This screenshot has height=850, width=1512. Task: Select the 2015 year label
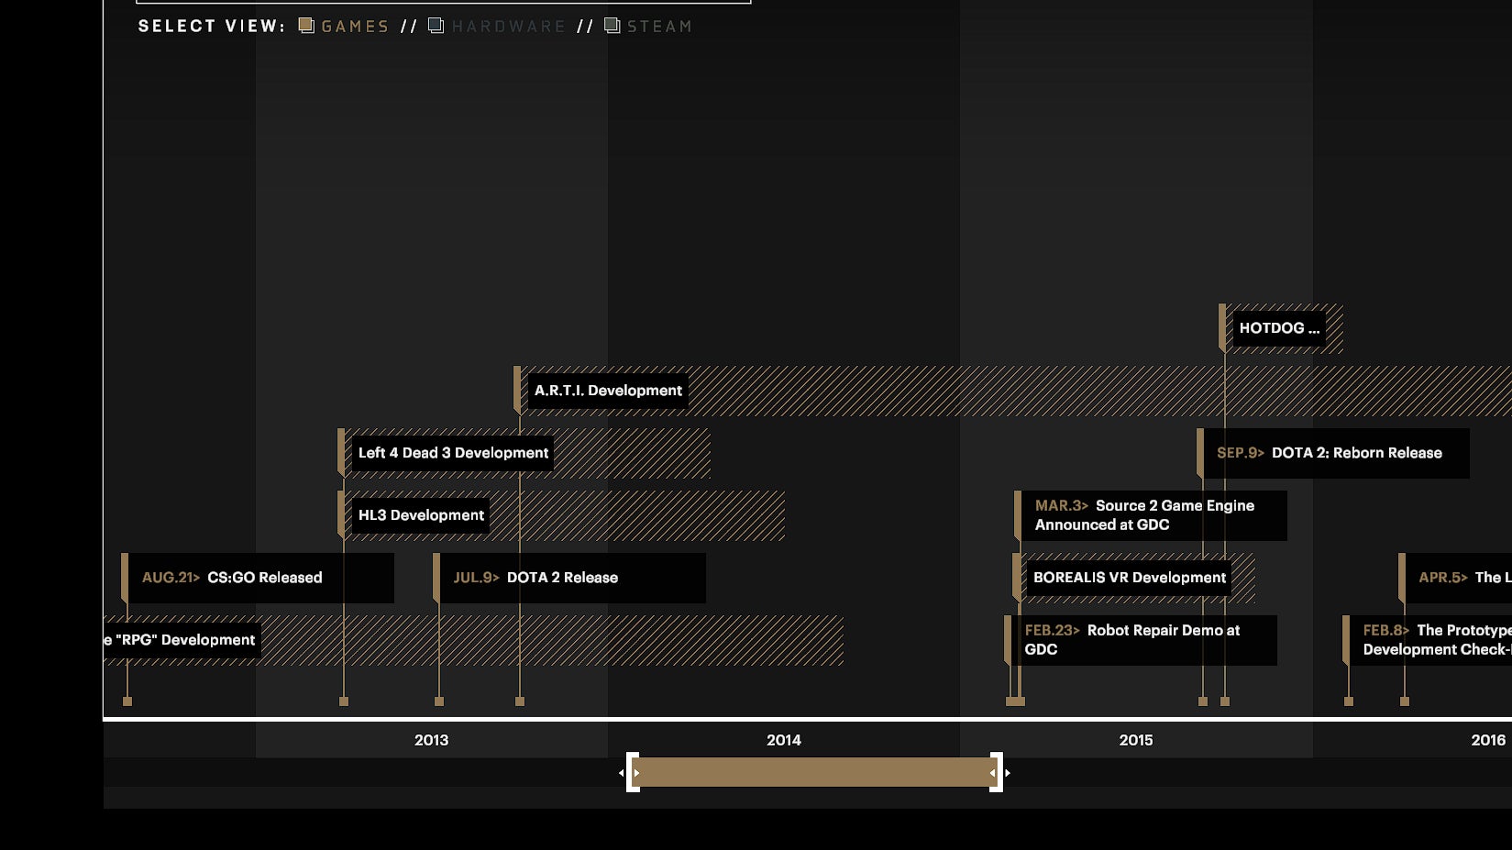[x=1136, y=740]
